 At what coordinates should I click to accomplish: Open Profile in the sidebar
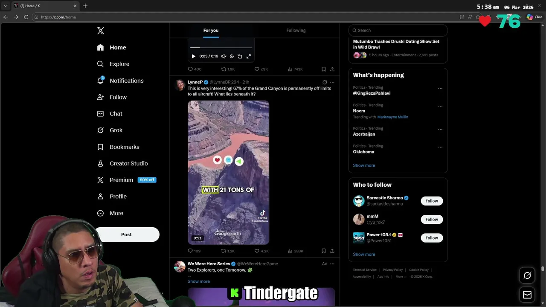[x=112, y=197]
